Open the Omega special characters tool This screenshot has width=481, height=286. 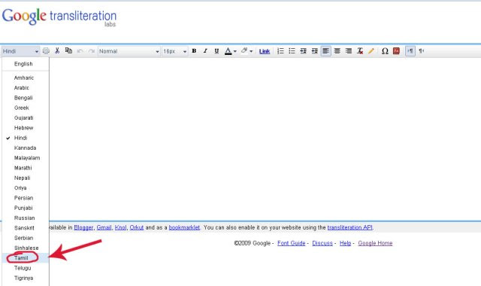click(x=385, y=51)
